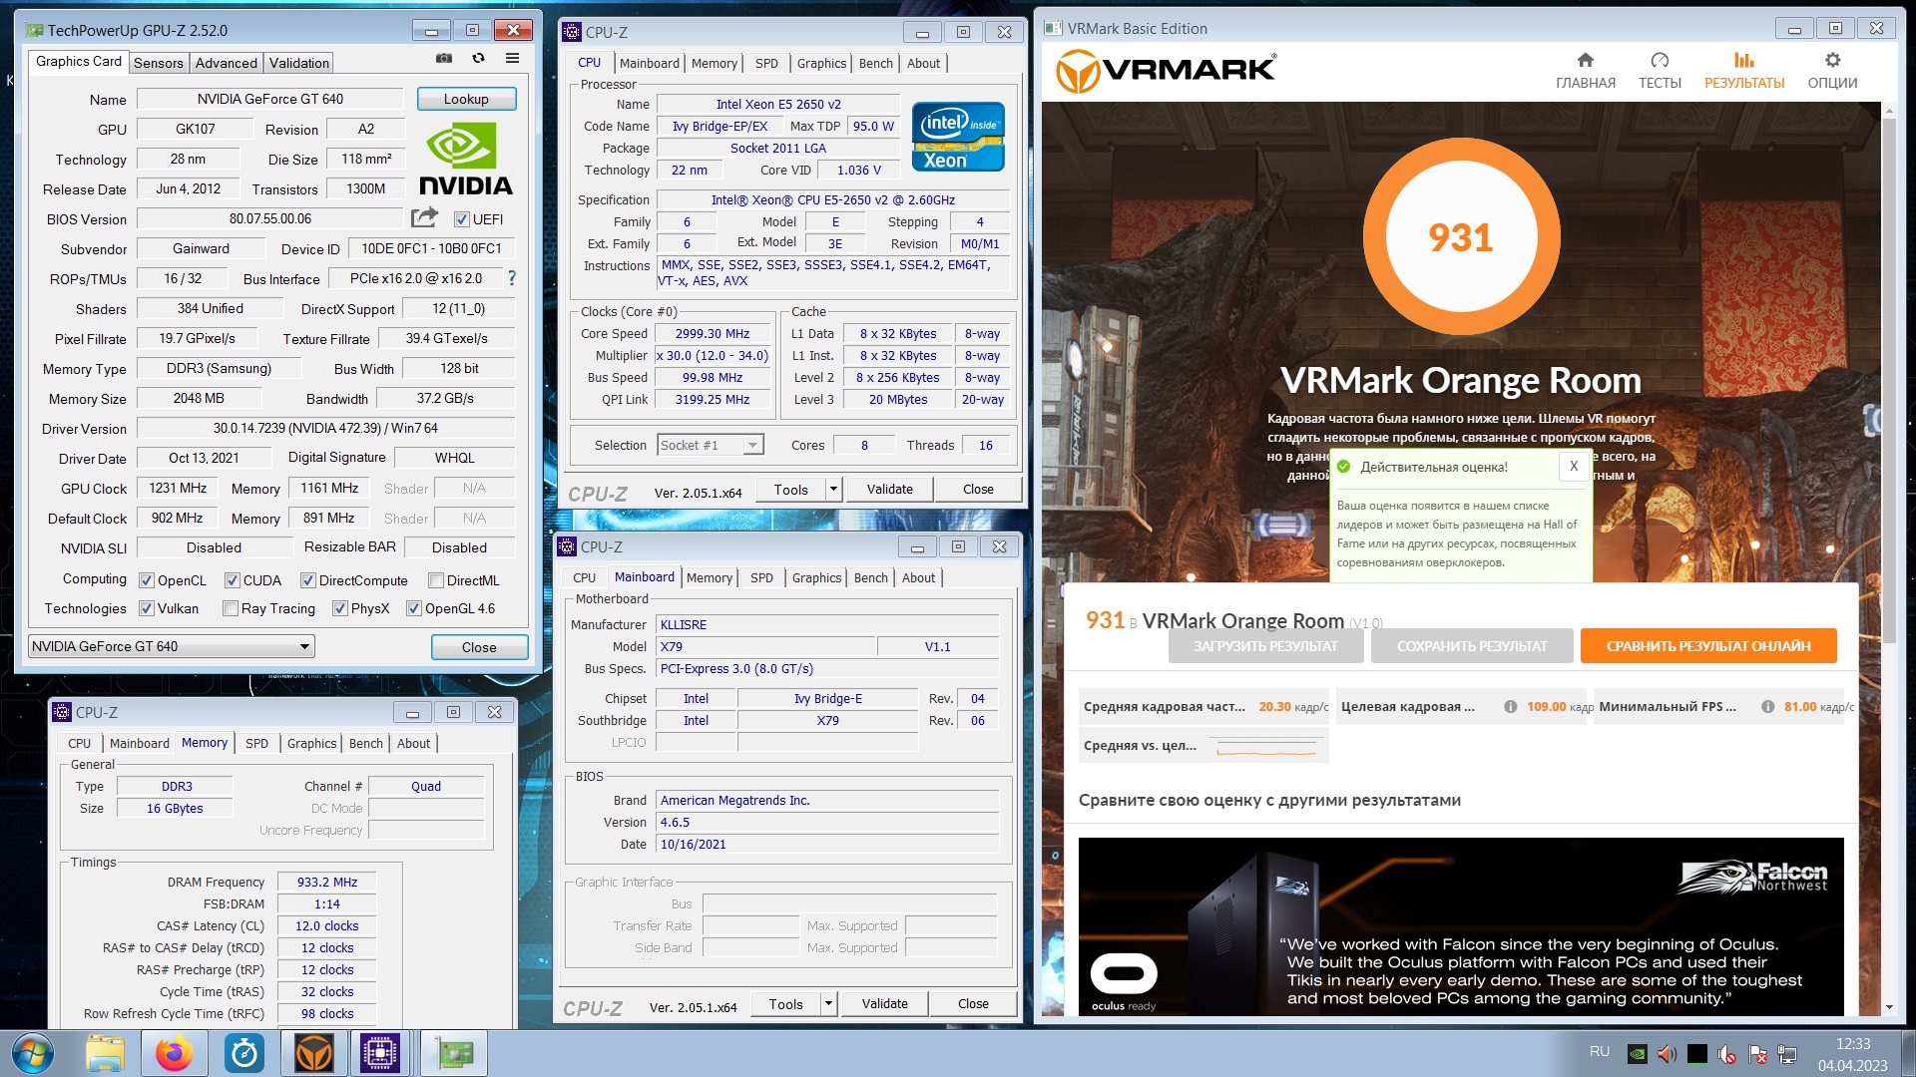This screenshot has width=1916, height=1077.
Task: Toggle Ray Tracing checkbox
Action: coord(231,608)
